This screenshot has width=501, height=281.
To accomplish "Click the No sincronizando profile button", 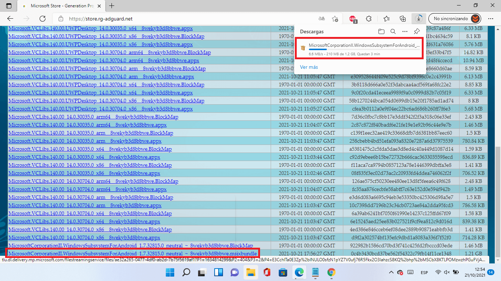I will point(455,18).
